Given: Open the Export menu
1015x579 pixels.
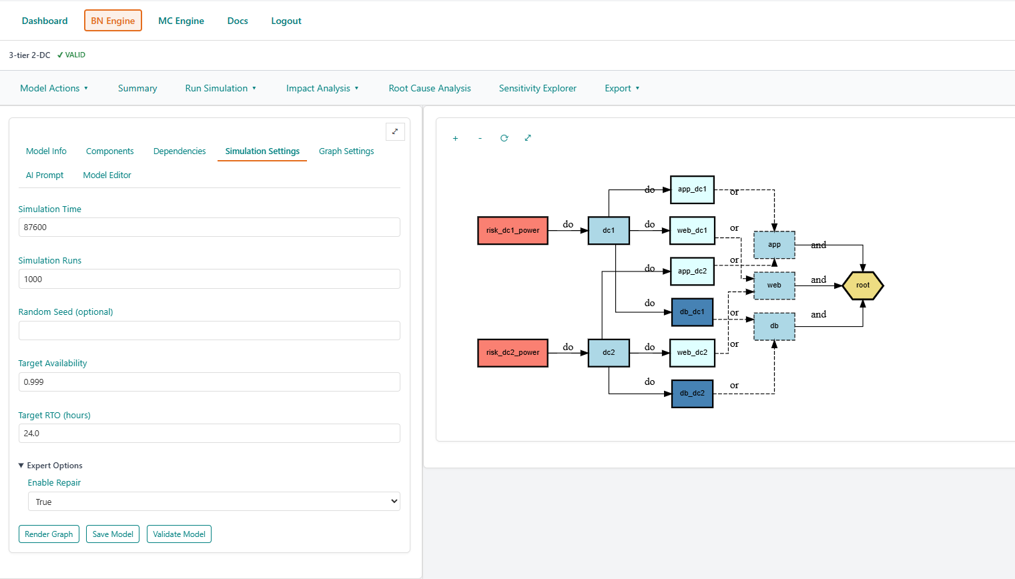Looking at the screenshot, I should click(622, 88).
